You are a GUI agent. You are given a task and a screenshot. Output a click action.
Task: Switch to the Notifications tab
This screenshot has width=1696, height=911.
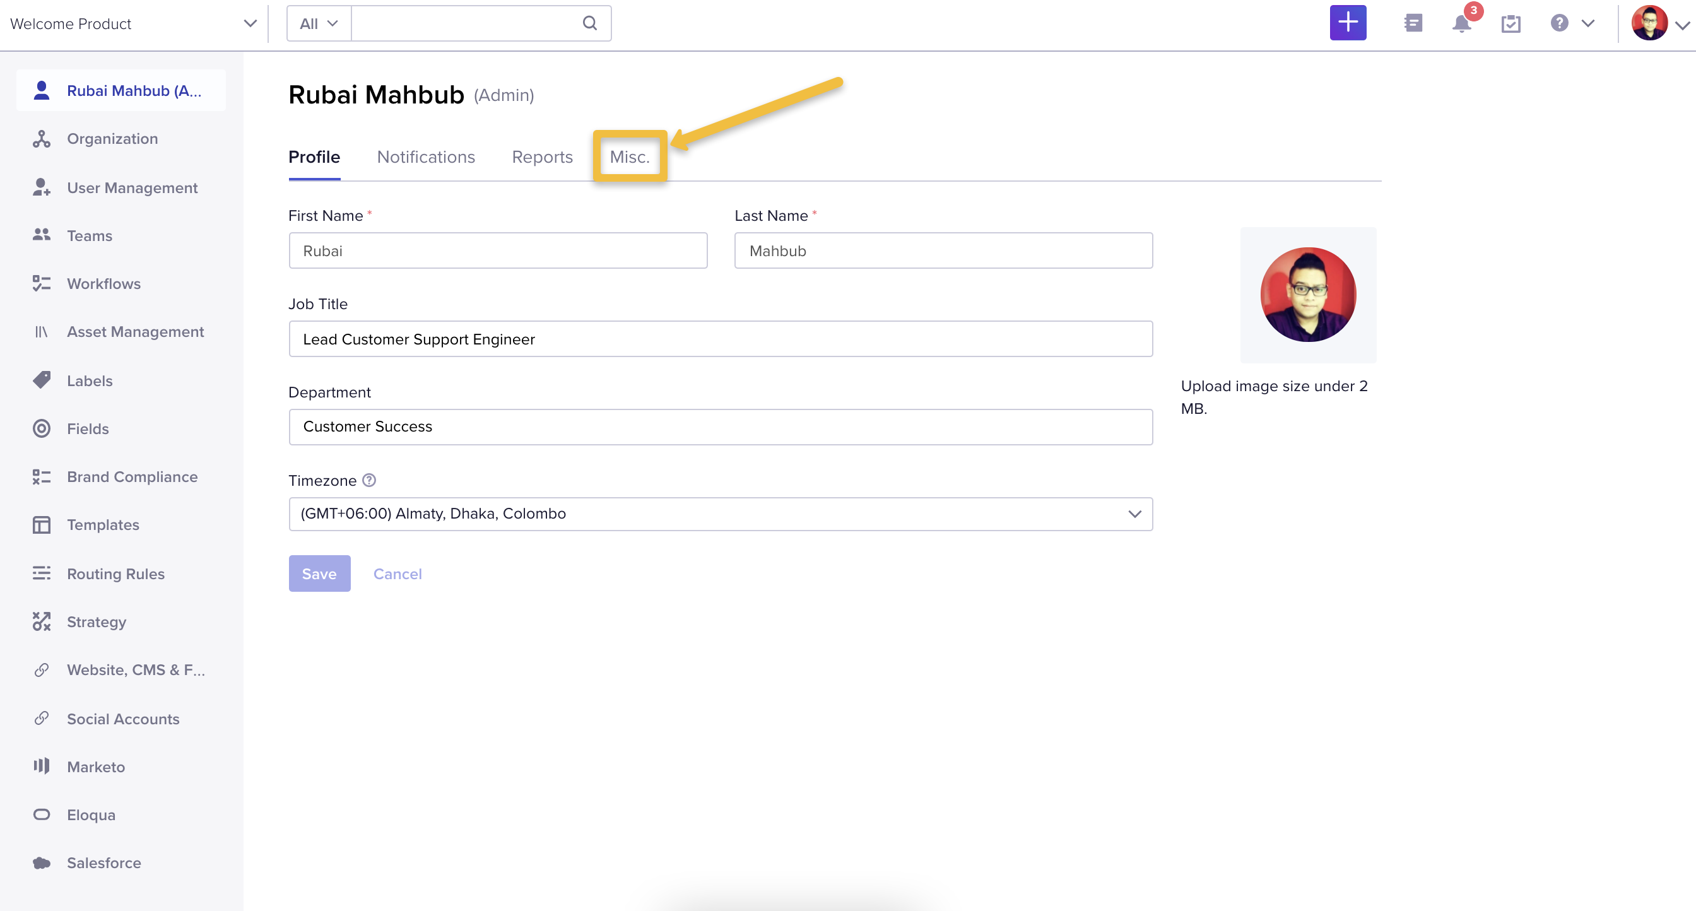(426, 157)
